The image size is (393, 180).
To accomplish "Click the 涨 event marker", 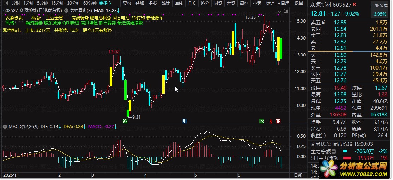I will coord(278,121).
